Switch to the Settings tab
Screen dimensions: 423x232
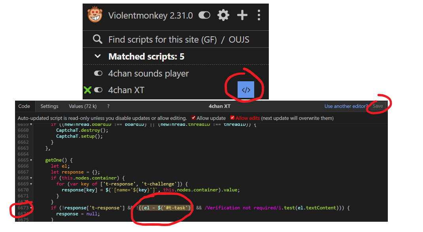[49, 106]
